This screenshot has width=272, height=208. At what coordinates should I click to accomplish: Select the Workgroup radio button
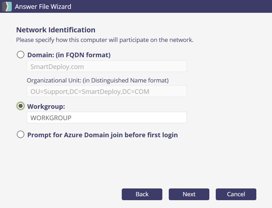21,106
